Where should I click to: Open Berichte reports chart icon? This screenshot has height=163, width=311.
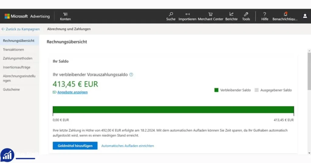231,14
